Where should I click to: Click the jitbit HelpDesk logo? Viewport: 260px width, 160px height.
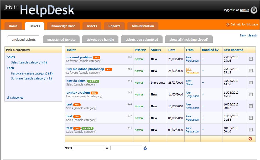39,10
